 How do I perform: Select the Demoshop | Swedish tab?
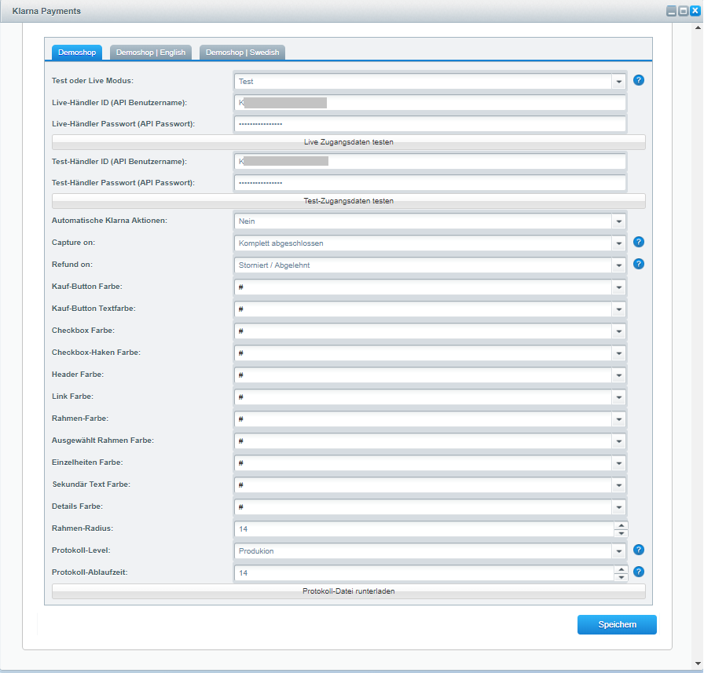click(x=243, y=53)
